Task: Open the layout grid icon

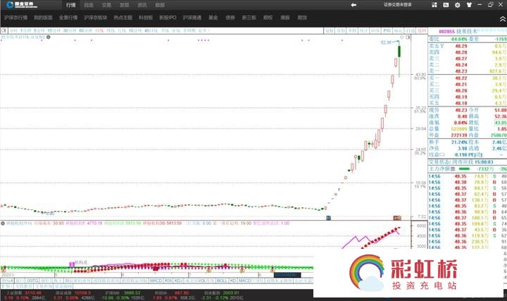Action: click(434, 5)
